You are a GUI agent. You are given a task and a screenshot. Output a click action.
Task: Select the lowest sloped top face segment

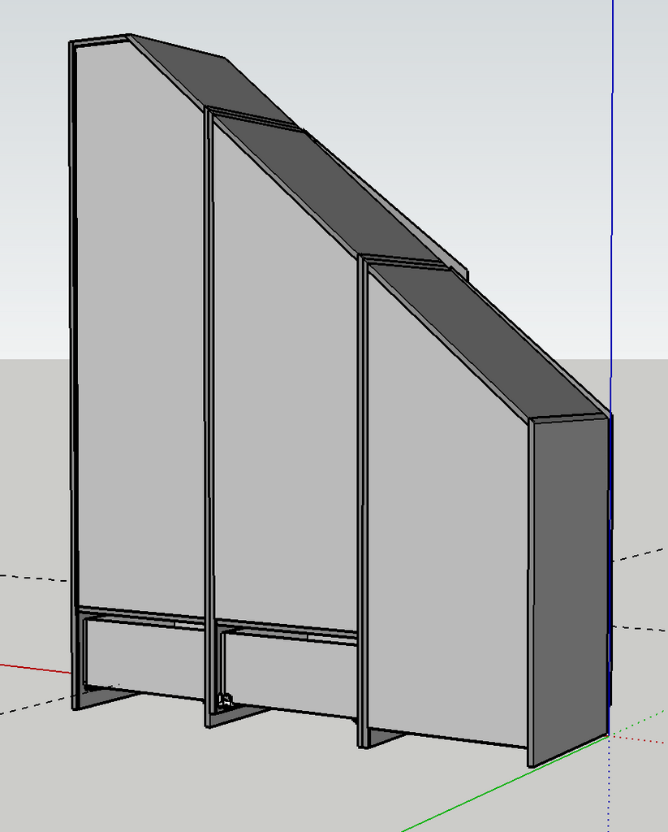click(x=488, y=340)
